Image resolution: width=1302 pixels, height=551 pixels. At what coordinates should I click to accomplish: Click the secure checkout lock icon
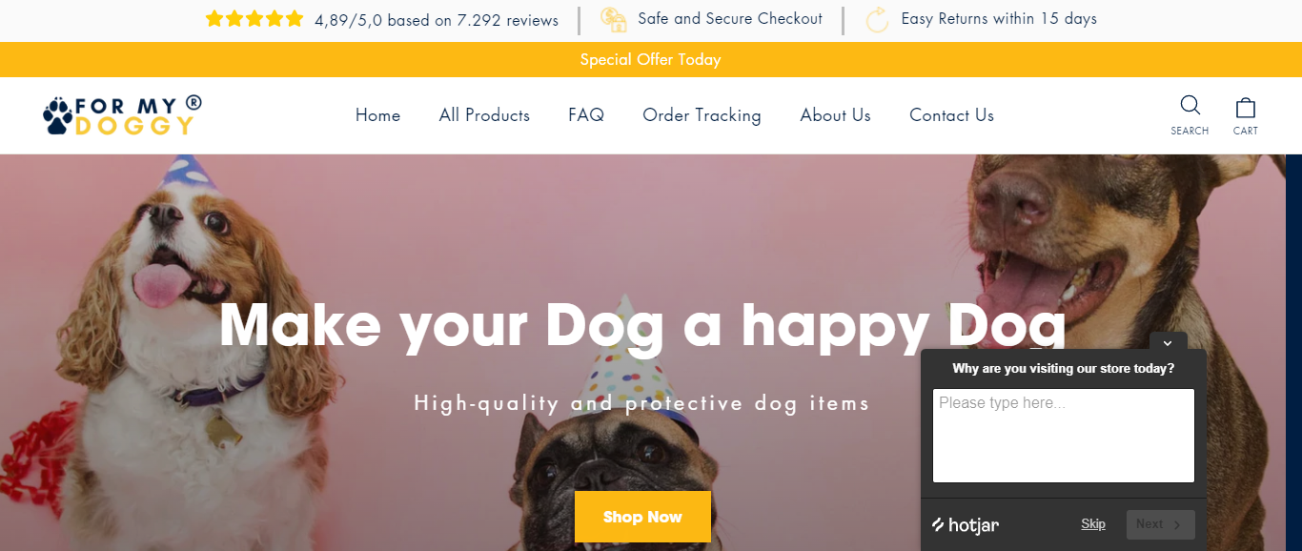(613, 19)
